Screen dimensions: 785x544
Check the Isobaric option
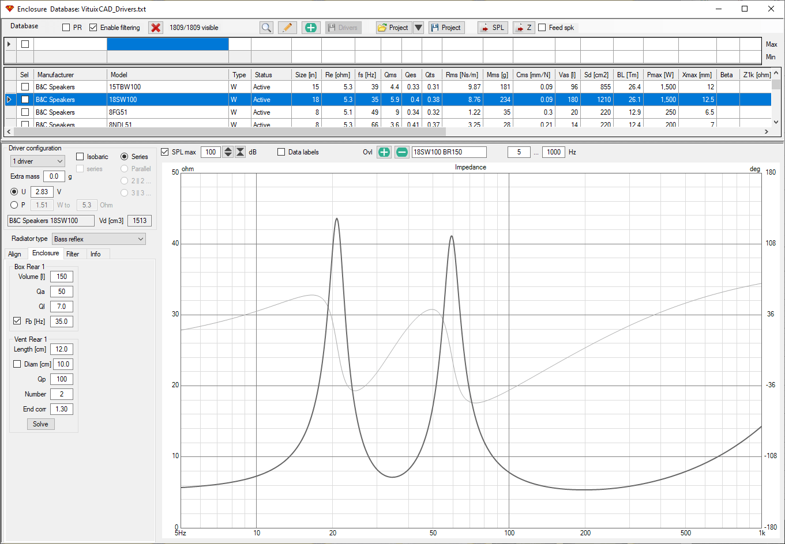(x=80, y=157)
